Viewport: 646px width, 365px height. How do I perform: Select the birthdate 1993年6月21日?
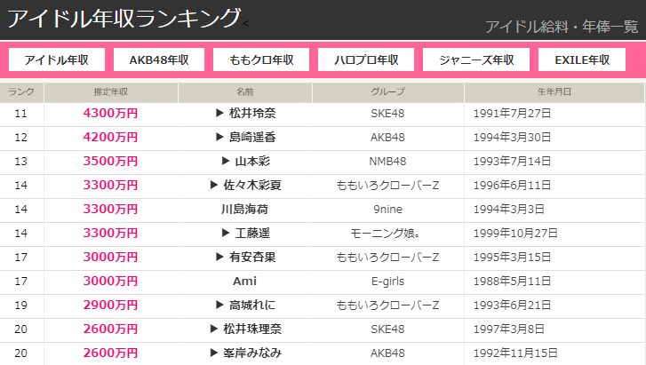click(x=512, y=305)
